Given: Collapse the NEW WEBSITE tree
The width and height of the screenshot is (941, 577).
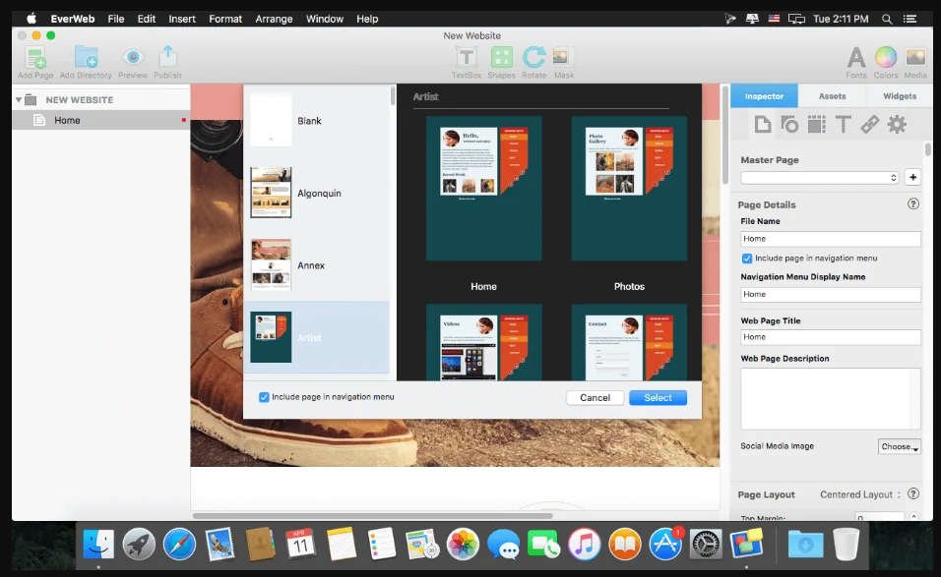Looking at the screenshot, I should tap(19, 100).
